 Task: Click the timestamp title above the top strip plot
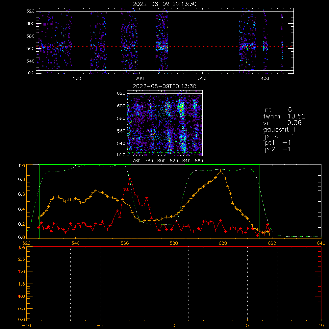coord(164,4)
